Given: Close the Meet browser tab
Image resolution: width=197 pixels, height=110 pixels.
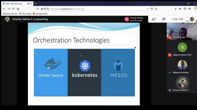Looking at the screenshot, I should (31, 4).
